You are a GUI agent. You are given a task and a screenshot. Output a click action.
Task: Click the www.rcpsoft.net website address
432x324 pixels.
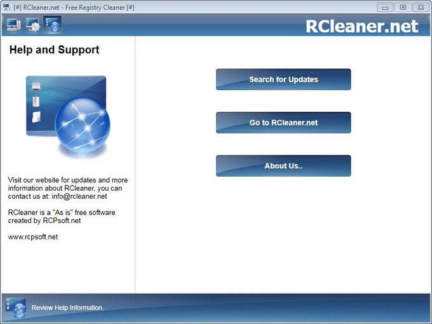(x=33, y=236)
